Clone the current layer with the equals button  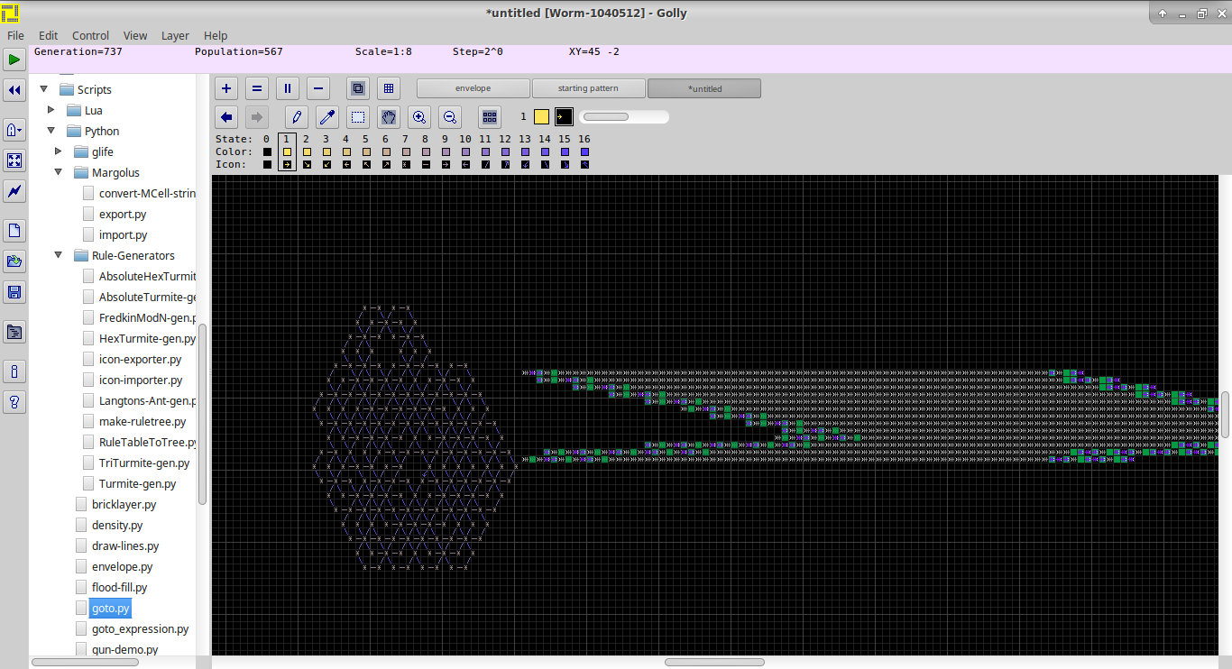pos(257,88)
